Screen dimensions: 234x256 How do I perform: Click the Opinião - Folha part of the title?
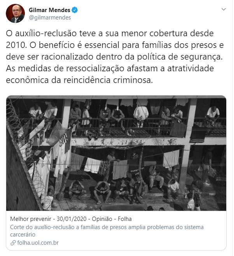(112, 219)
